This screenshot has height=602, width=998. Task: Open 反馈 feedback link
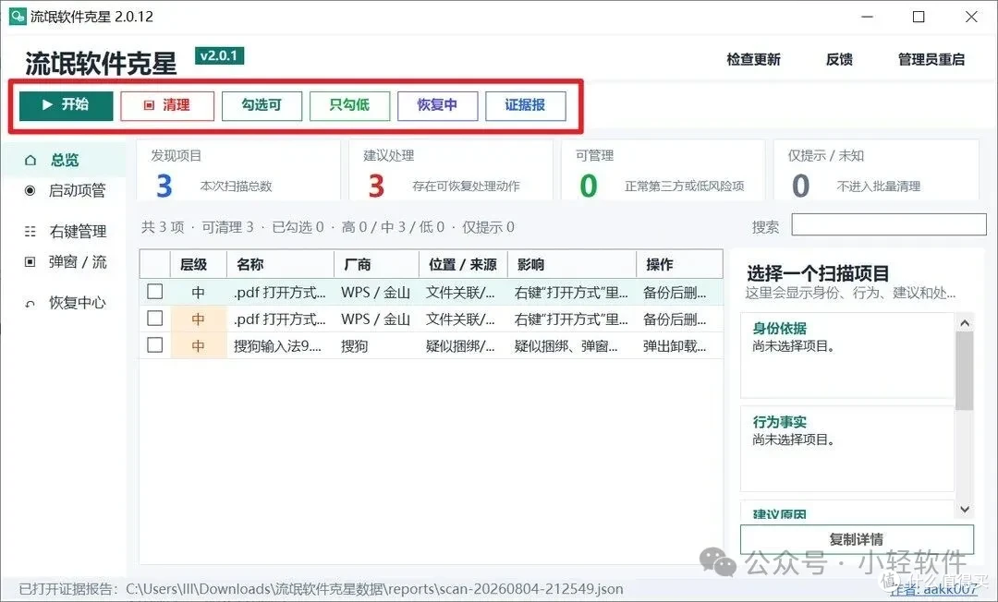pyautogui.click(x=839, y=60)
